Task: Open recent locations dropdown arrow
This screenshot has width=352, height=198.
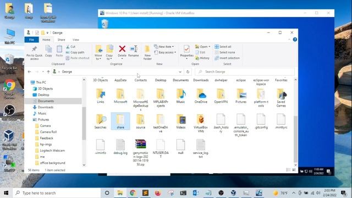Action: click(x=43, y=72)
